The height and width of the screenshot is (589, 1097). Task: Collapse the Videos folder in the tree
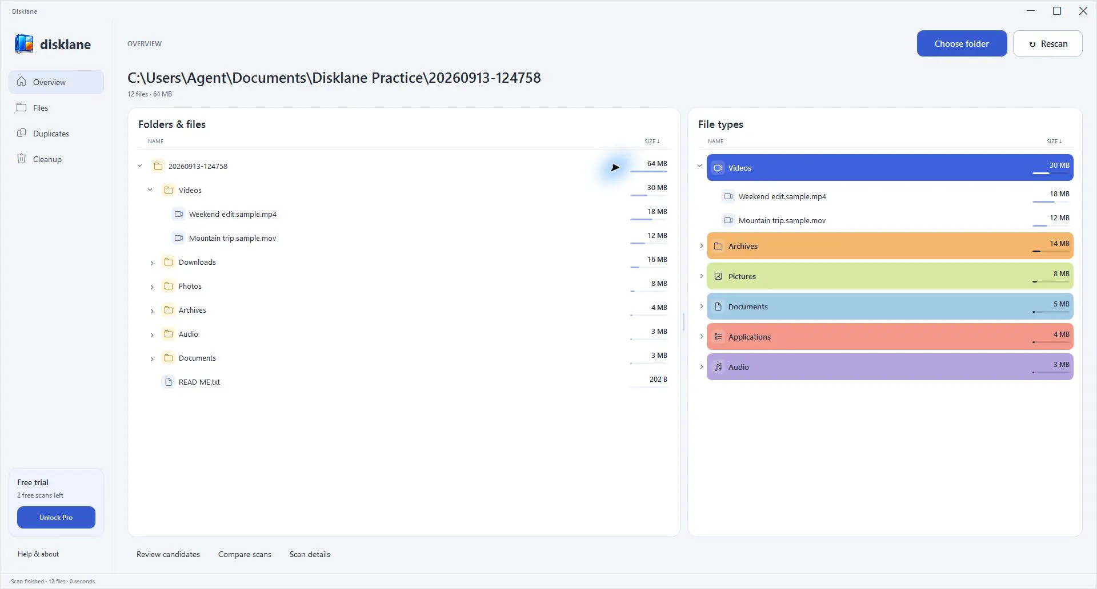click(x=150, y=190)
